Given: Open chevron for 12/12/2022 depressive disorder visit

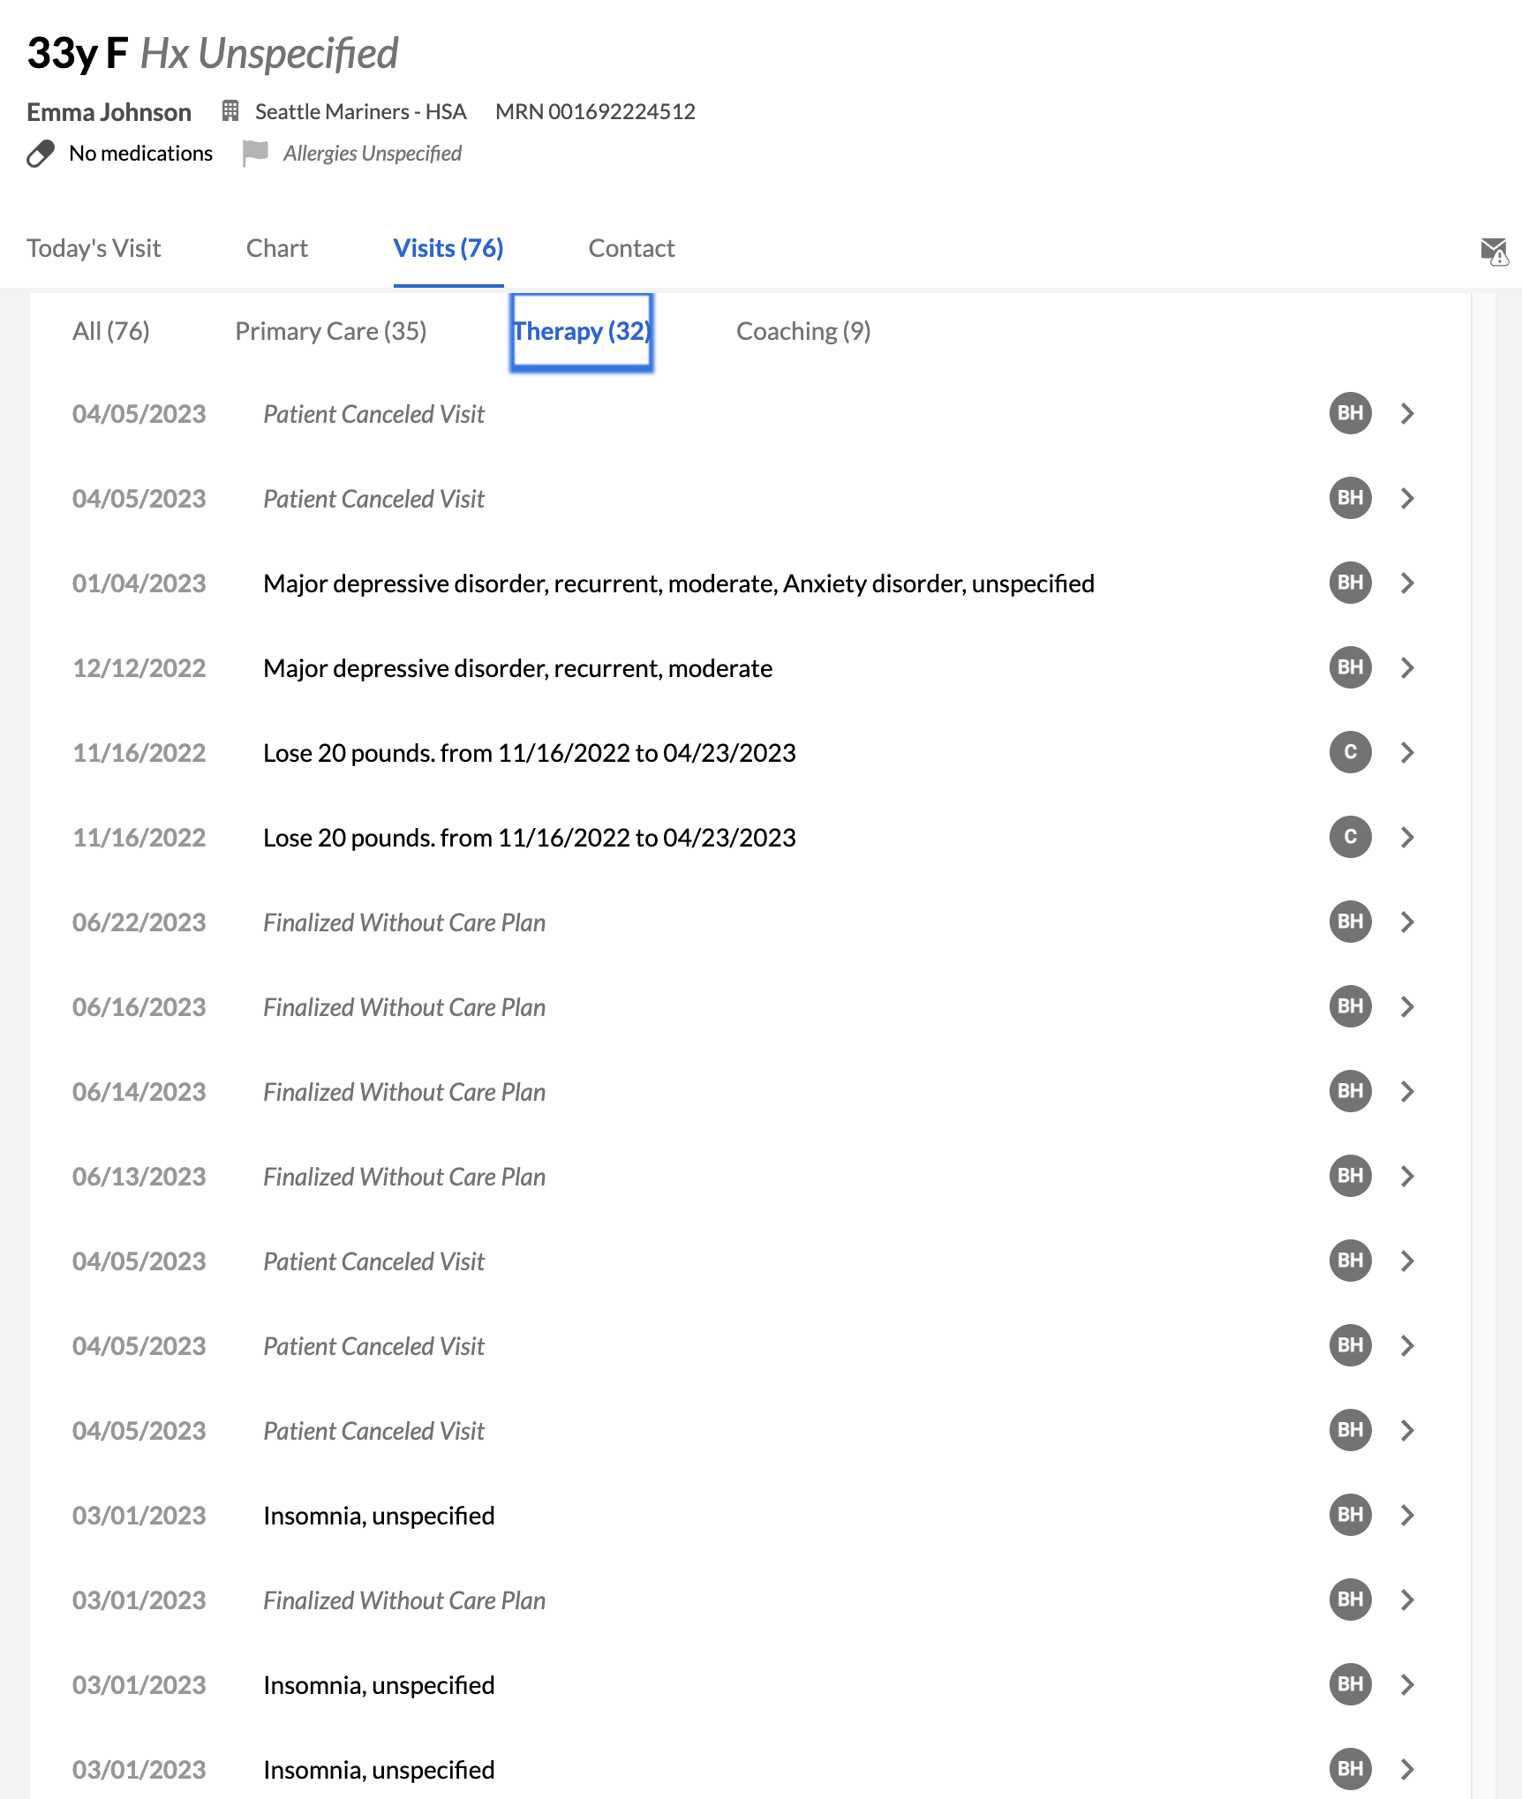Looking at the screenshot, I should point(1407,667).
